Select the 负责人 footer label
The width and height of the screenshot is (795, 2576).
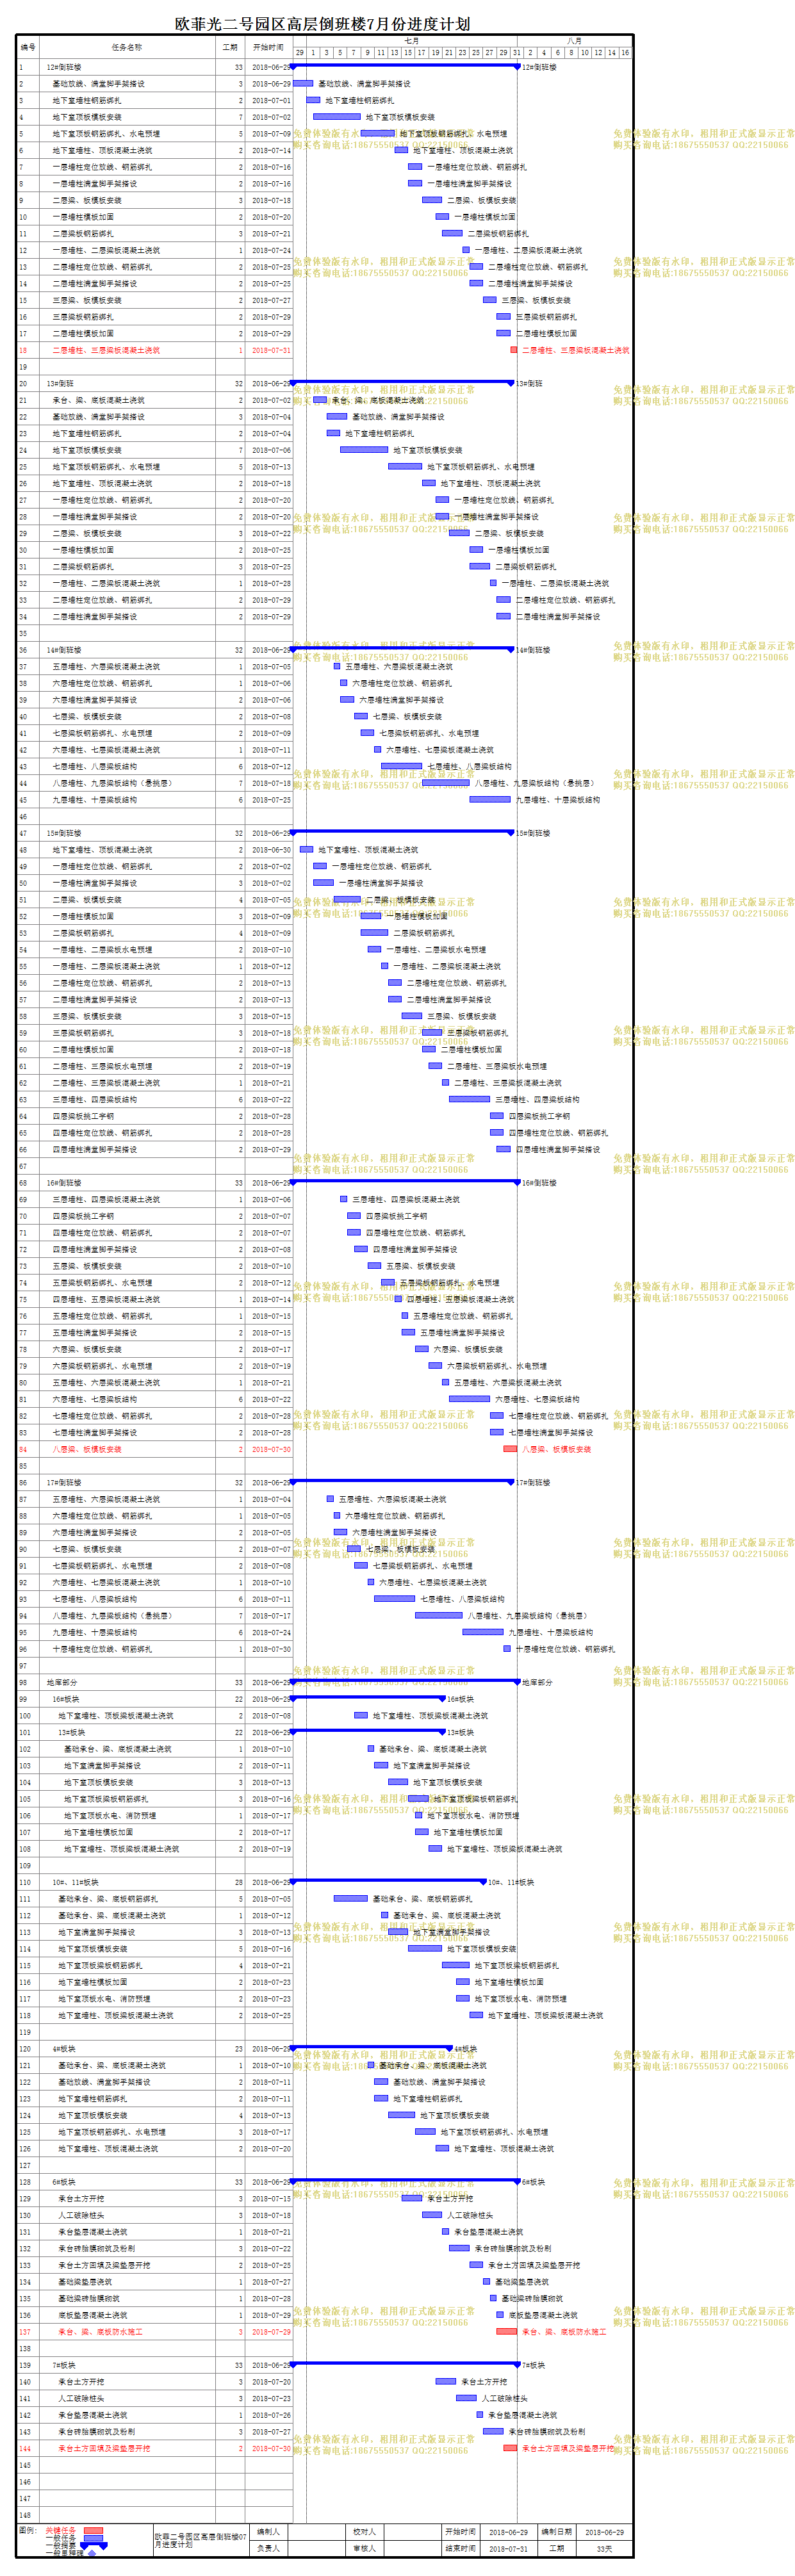coord(268,2548)
